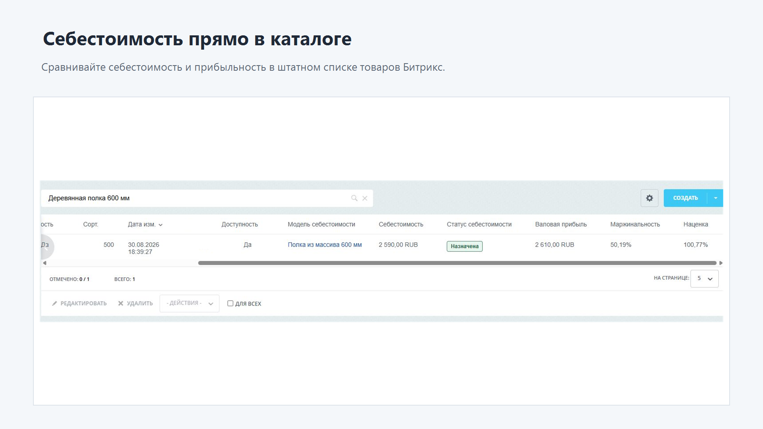Click the 2 590,00 RUB cost value
Viewport: 763px width, 429px height.
(x=398, y=245)
